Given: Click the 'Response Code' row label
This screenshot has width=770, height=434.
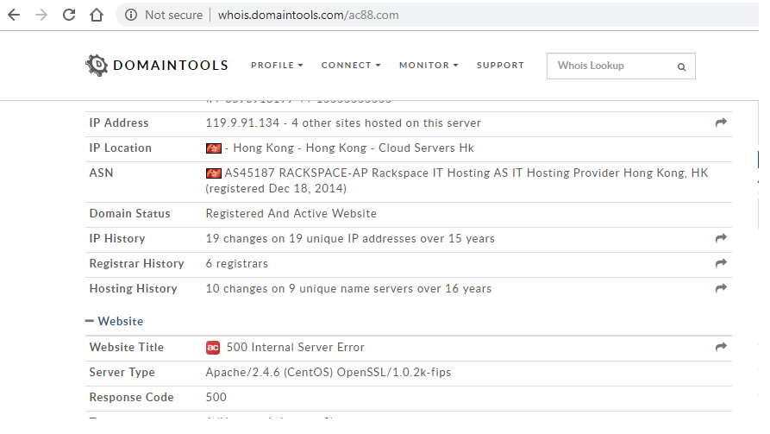Looking at the screenshot, I should 132,397.
